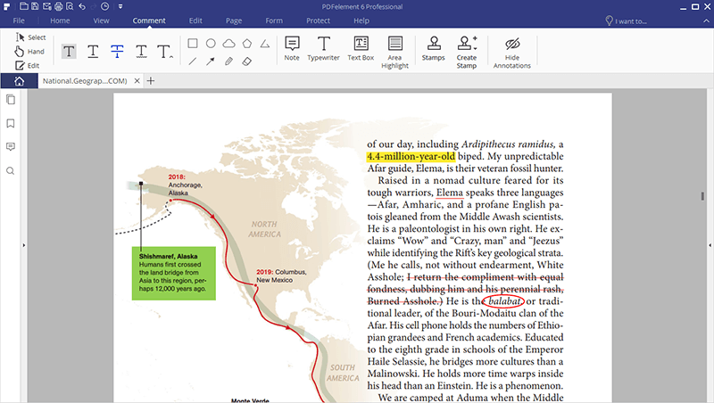Select the blue Strikethrough text tool
The width and height of the screenshot is (714, 403).
coord(117,52)
